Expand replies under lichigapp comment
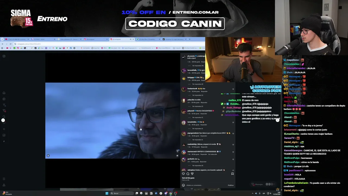 (x=198, y=84)
